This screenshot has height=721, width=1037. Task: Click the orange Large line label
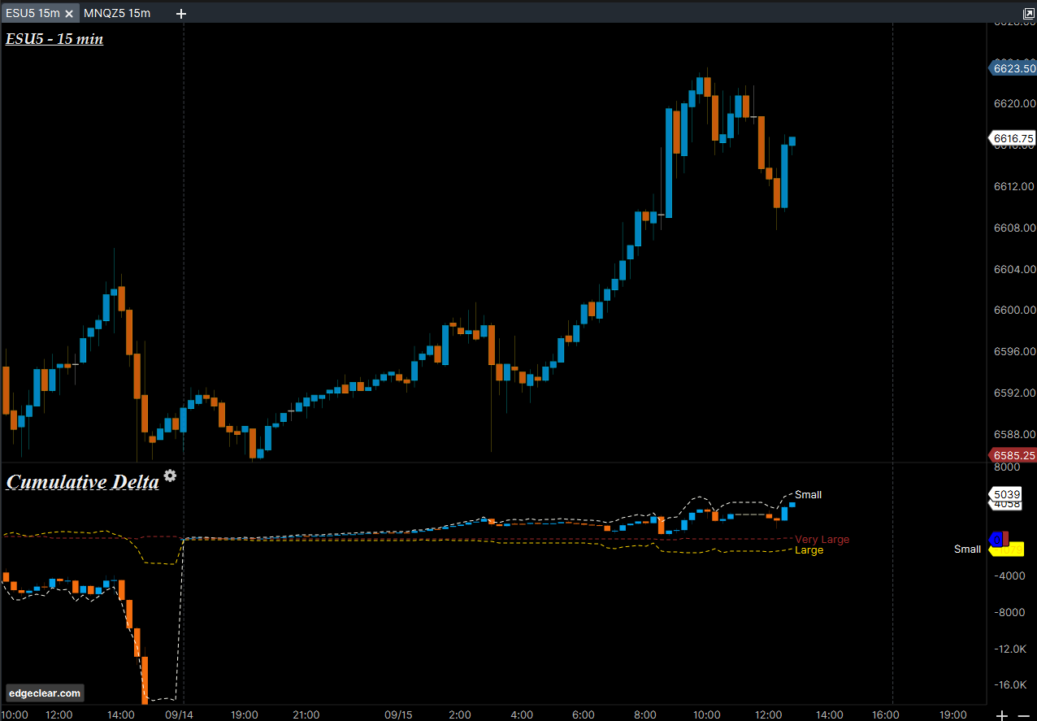[x=809, y=550]
